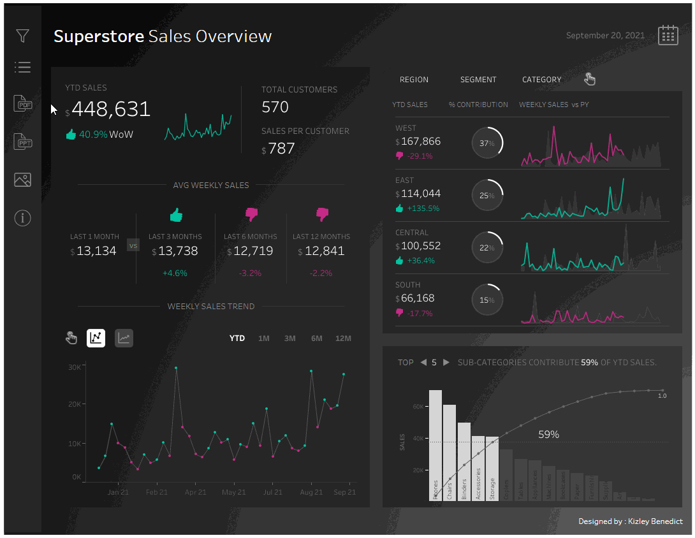
Task: Click YTD sales sparkline chart
Action: 198,127
